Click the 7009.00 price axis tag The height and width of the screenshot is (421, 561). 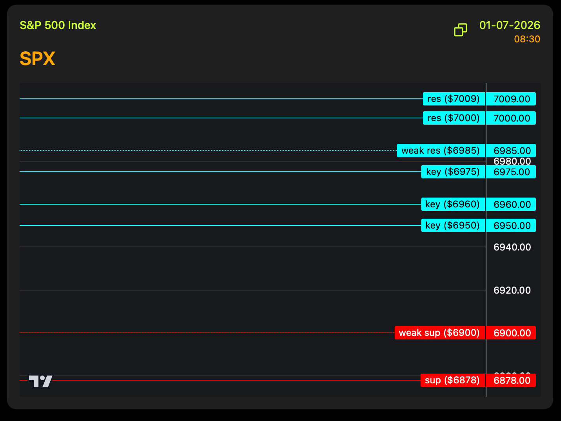[x=511, y=99]
